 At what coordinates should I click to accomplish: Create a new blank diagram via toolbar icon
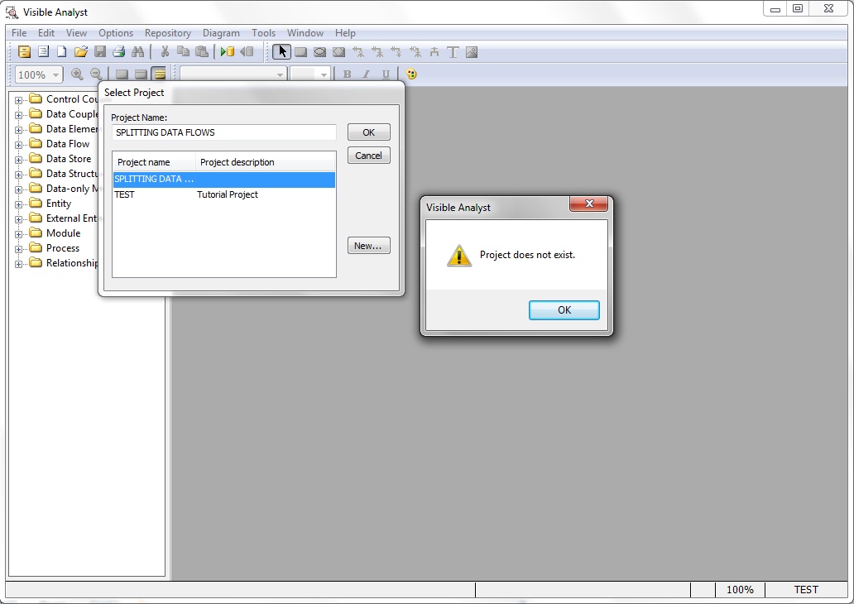click(61, 52)
